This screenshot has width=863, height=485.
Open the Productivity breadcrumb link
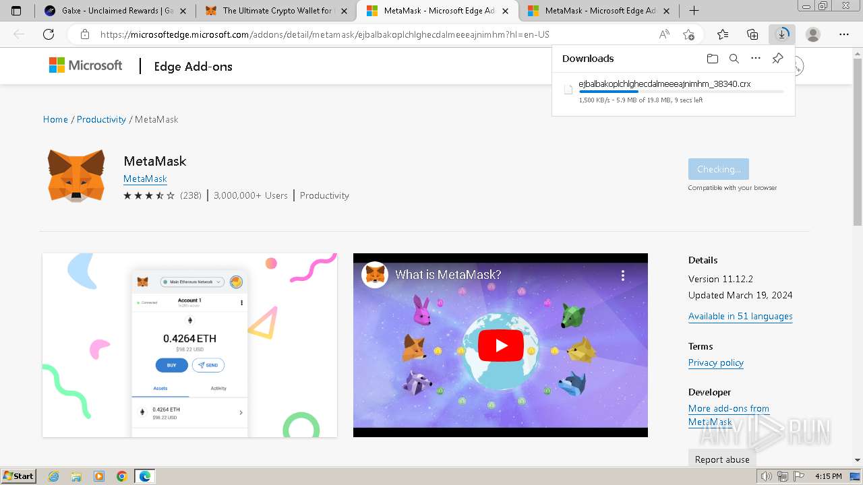(x=101, y=119)
